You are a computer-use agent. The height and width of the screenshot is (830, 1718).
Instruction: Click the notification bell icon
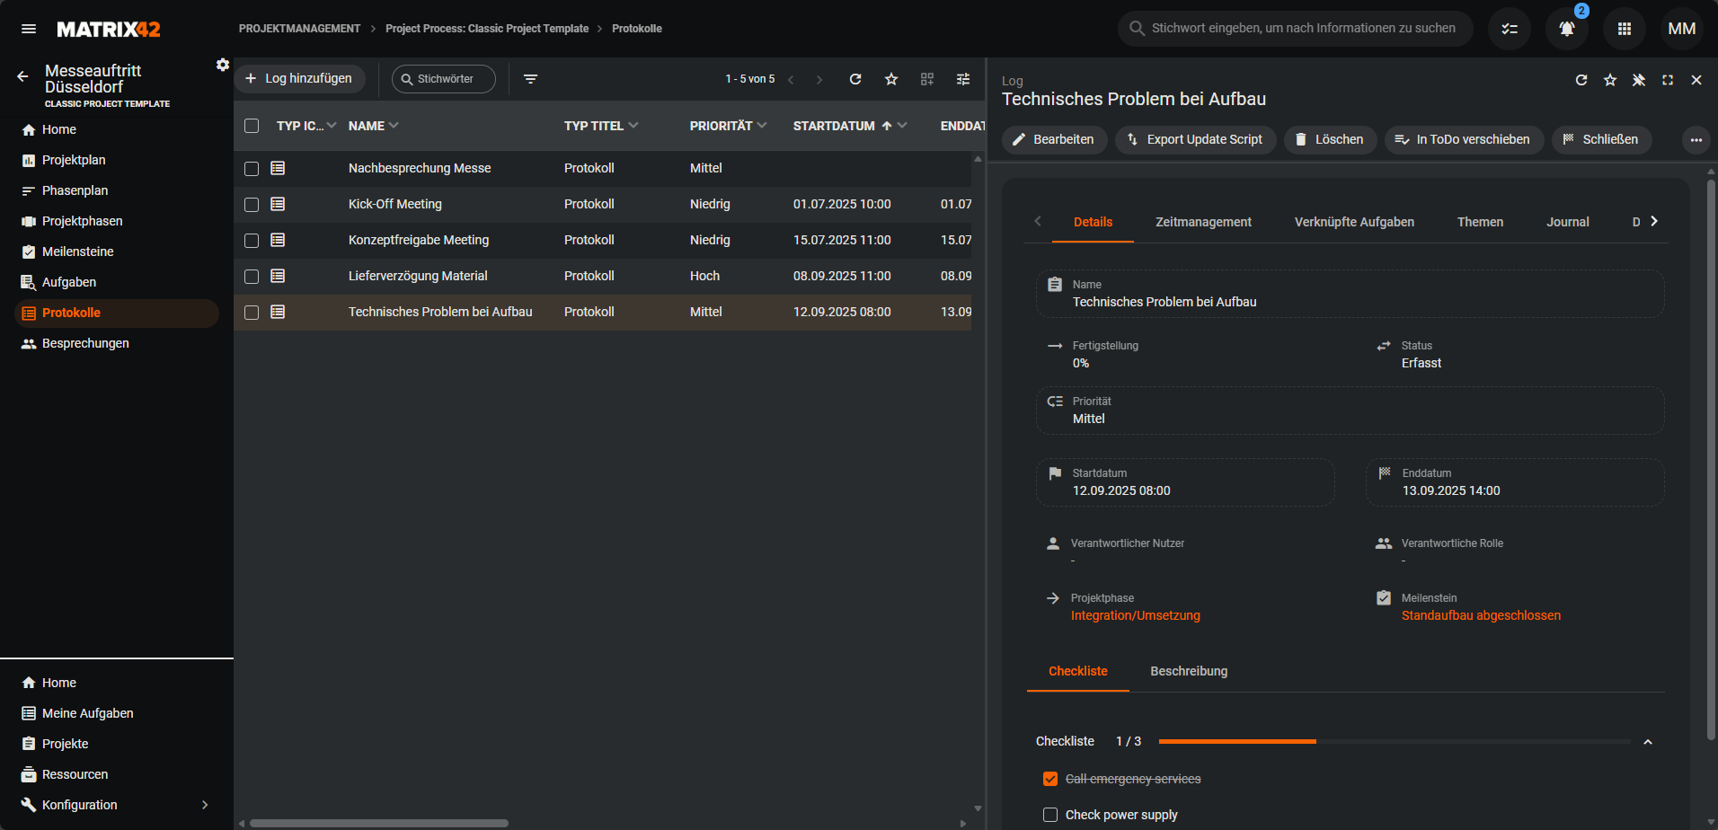(1566, 29)
